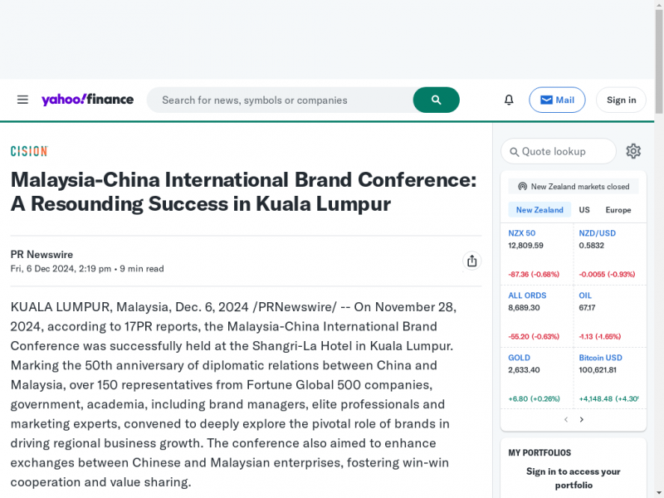Viewport: 664px width, 498px height.
Task: Share the article via share icon
Action: tap(471, 261)
